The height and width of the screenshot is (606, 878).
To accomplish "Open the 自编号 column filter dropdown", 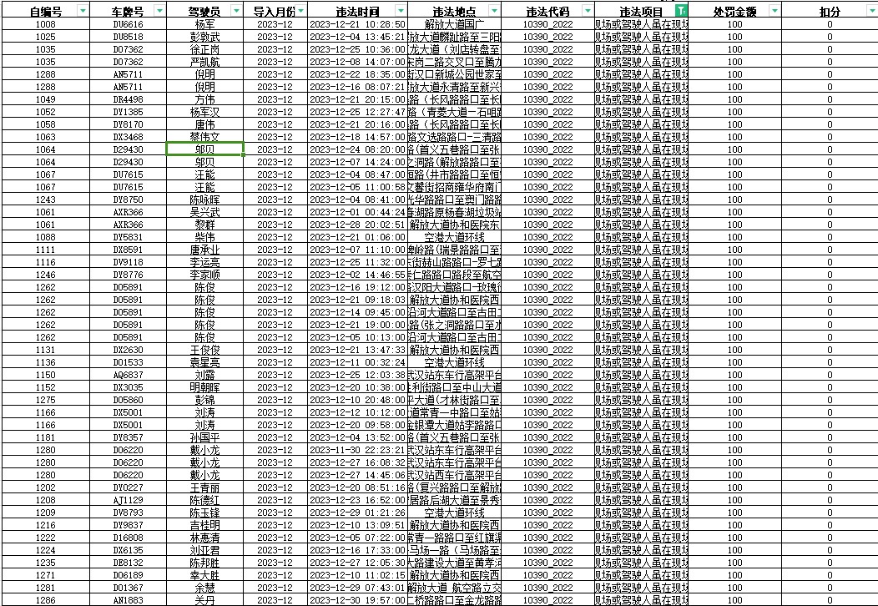I will 83,11.
